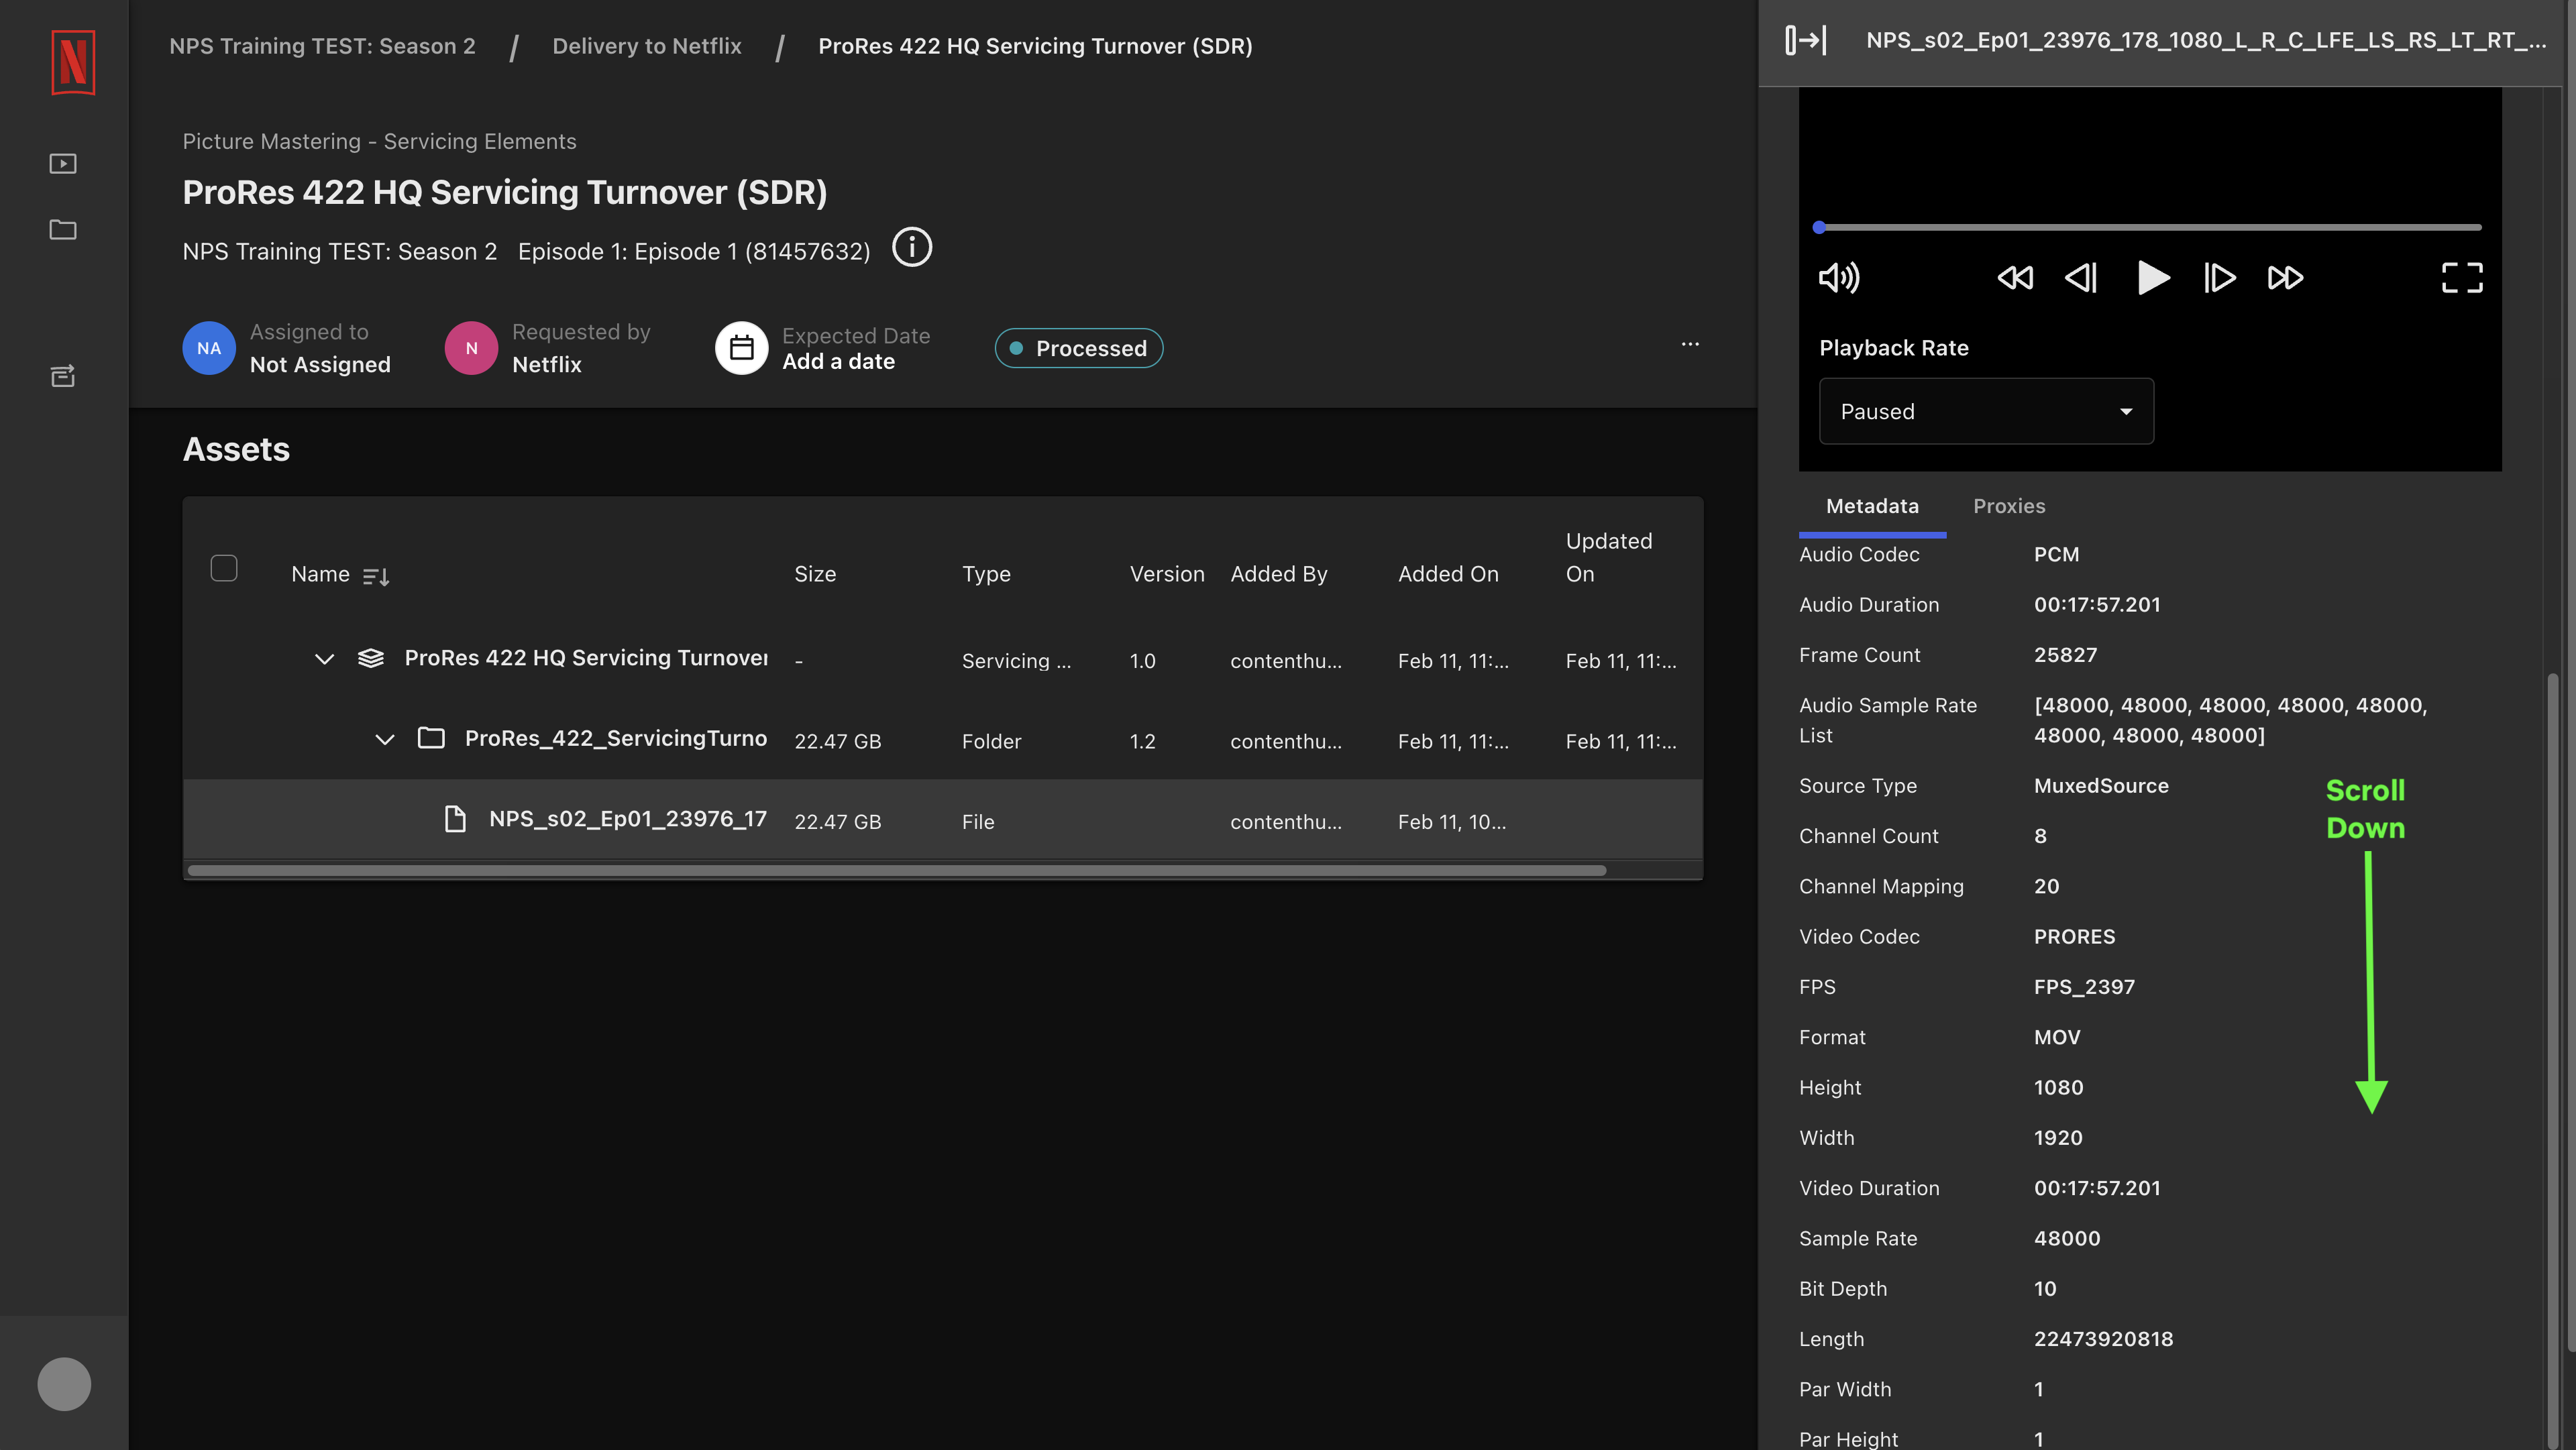Click the Netflix requester N avatar
The image size is (2576, 1450).
point(471,348)
